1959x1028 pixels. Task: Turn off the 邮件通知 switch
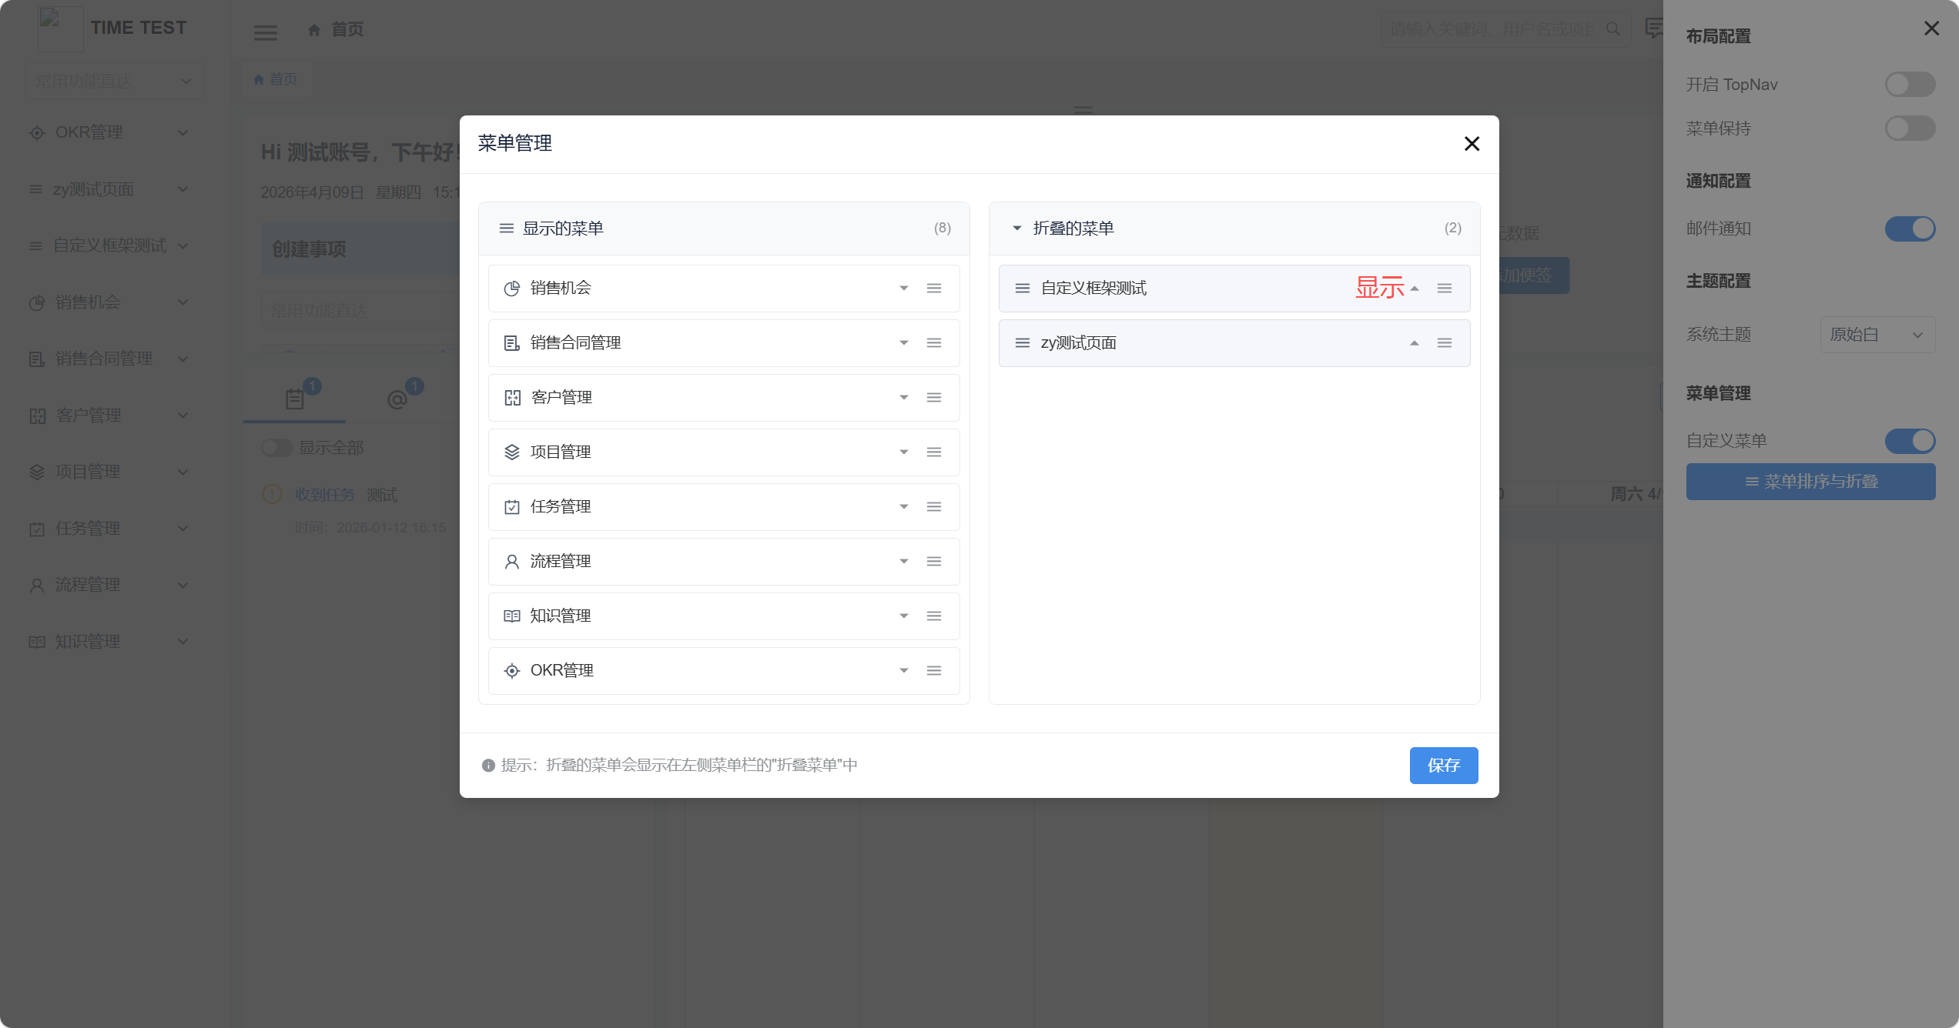[1910, 229]
